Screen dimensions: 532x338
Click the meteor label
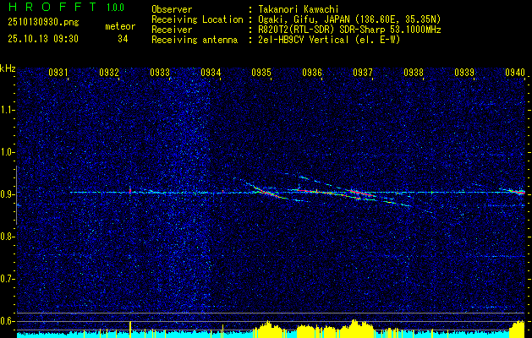[120, 26]
